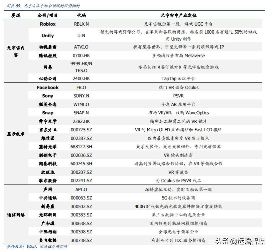Click the 300207.SZ code cell
271x251 pixels.
click(x=81, y=172)
